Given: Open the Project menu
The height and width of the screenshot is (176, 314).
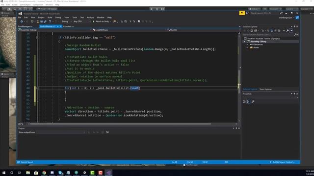Looking at the screenshot, I should point(41,18).
